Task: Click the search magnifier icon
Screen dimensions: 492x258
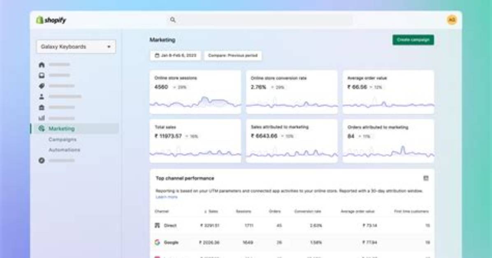Action: 173,20
